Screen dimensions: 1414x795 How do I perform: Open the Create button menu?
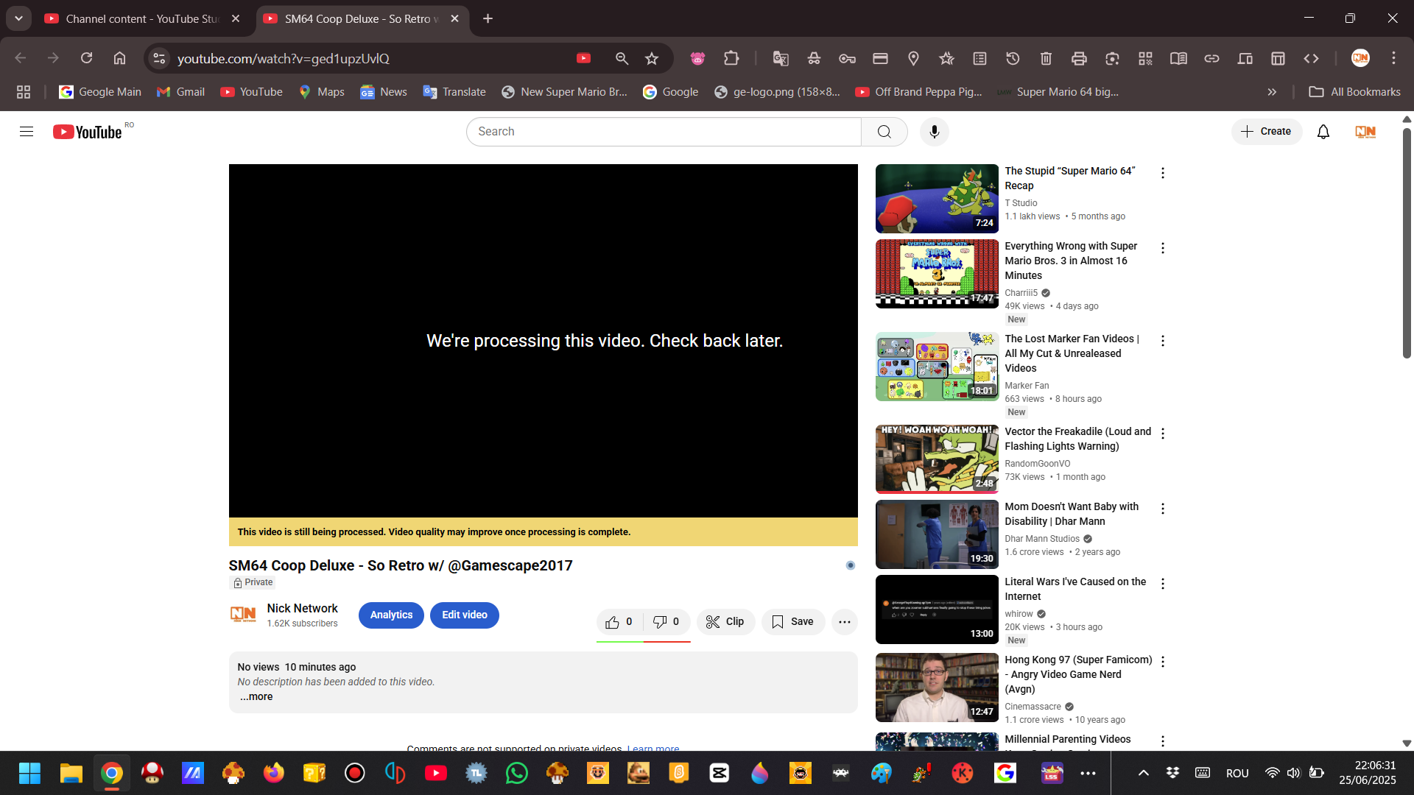click(x=1267, y=132)
